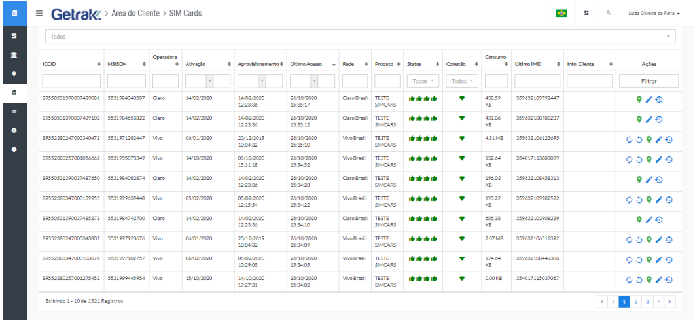695x320 pixels.
Task: Open history for SIM 89550531390037489086
Action: [659, 99]
